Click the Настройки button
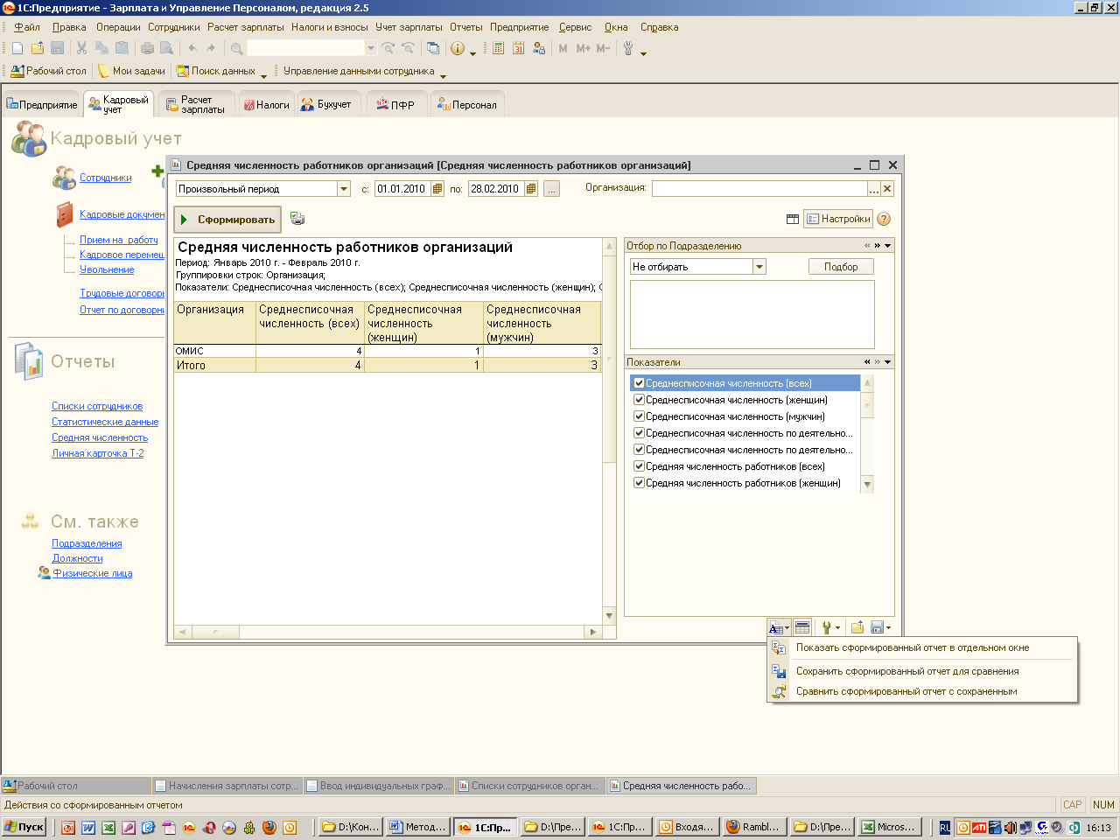This screenshot has width=1120, height=840. click(x=838, y=219)
